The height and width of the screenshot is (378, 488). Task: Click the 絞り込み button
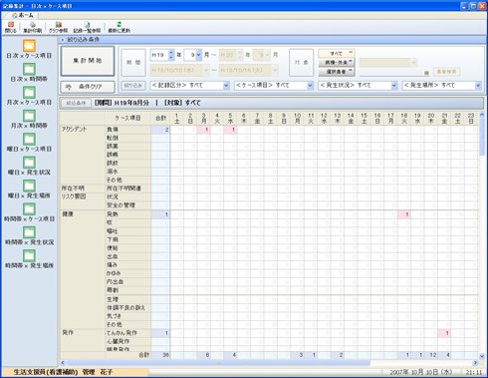[133, 86]
